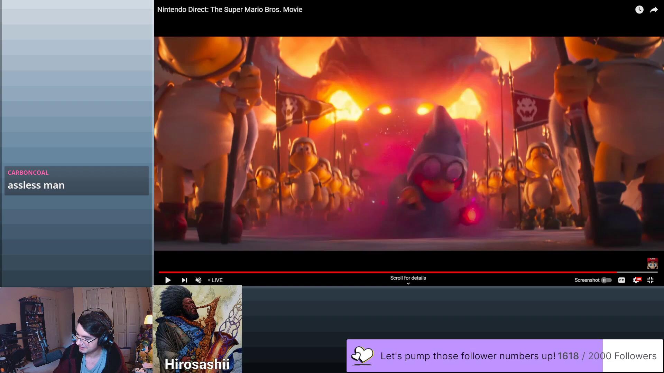664x373 pixels.
Task: Click the Screenshot button
Action: tap(587, 280)
